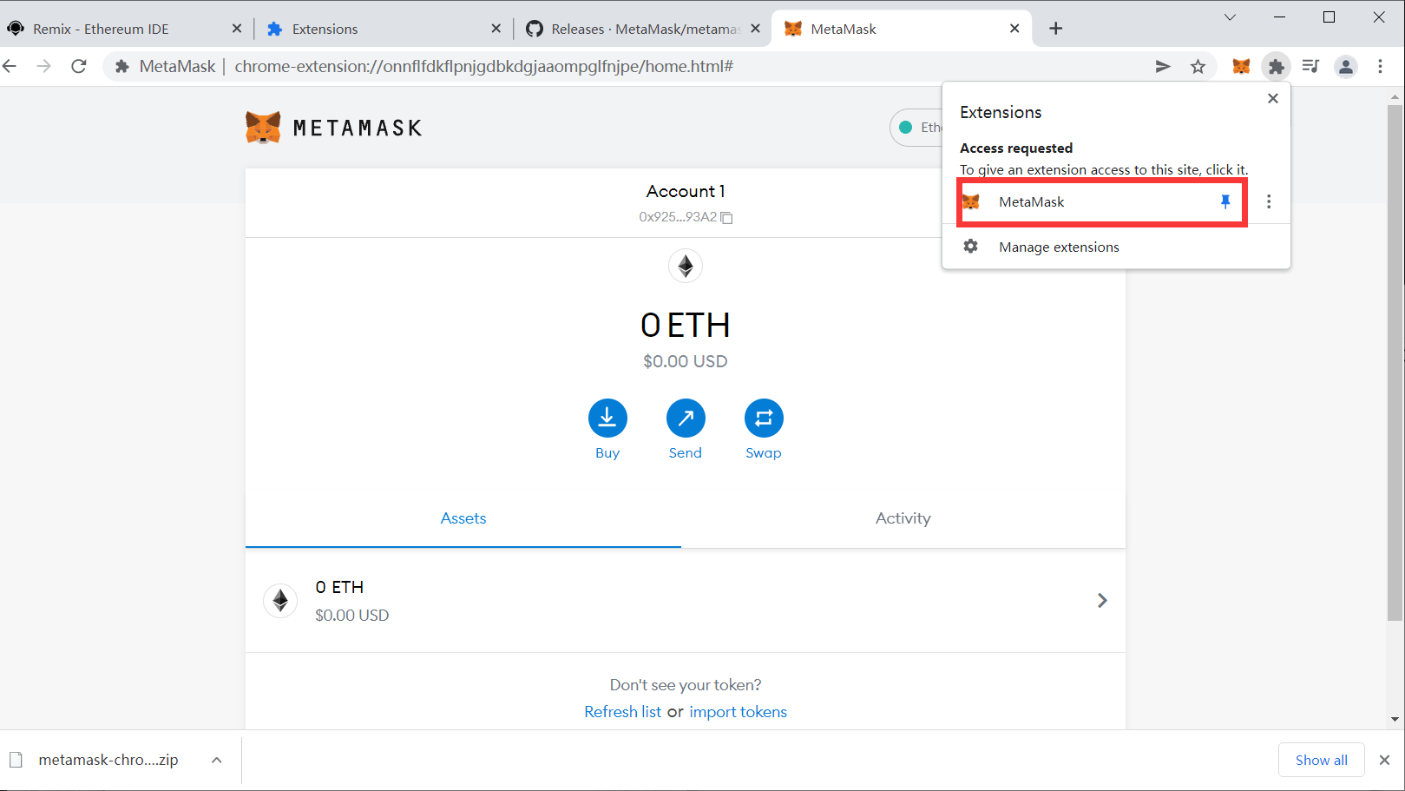Bookmark this page with the star icon
Screen dimensions: 1405x791
click(x=1198, y=66)
